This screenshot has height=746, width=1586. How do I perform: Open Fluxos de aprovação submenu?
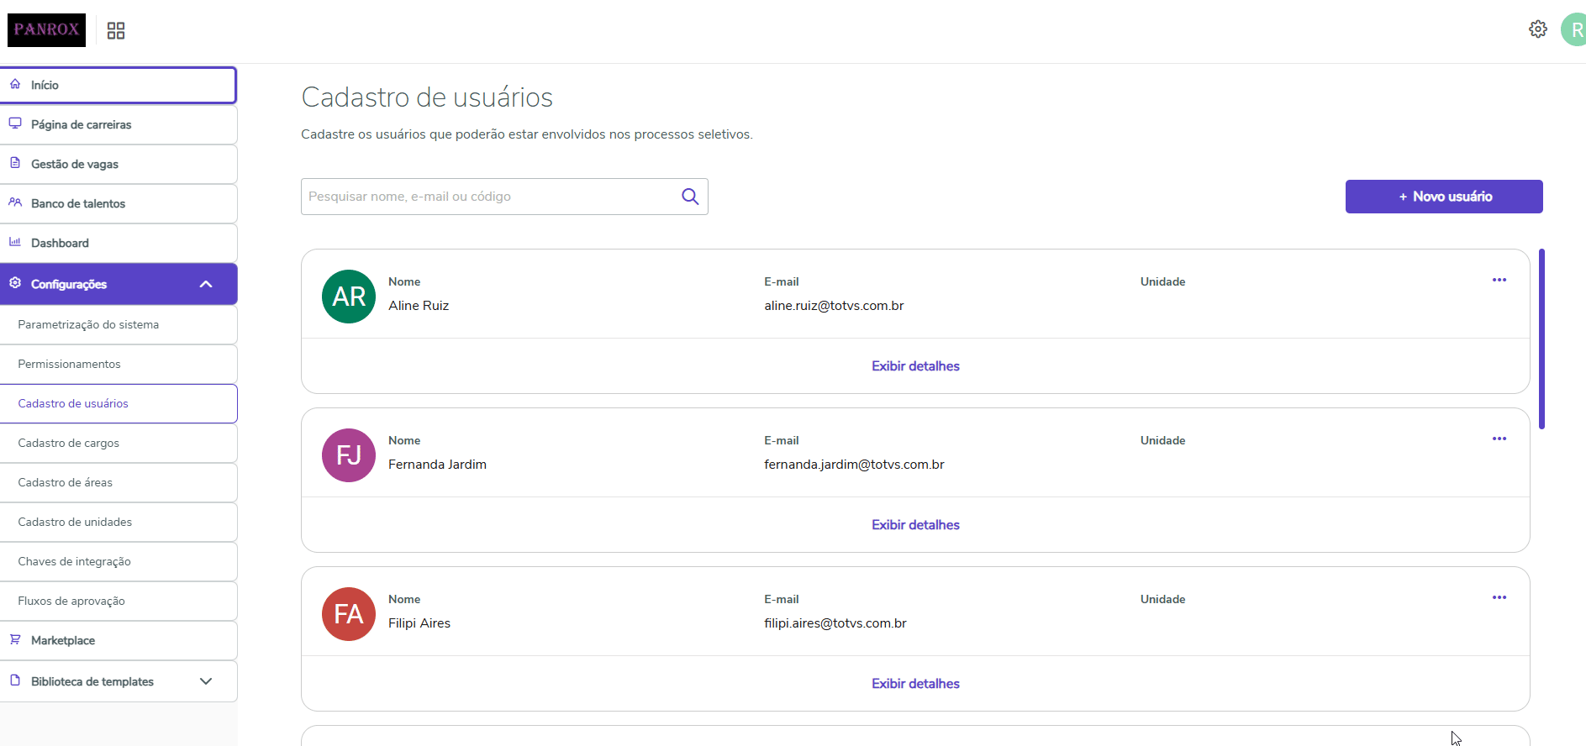[x=119, y=601]
